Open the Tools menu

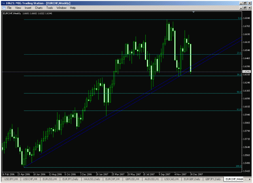pyautogui.click(x=49, y=8)
